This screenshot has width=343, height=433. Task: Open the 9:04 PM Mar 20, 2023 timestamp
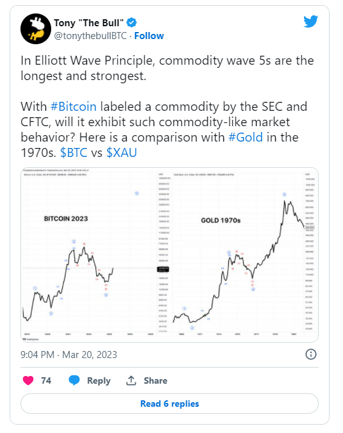click(x=68, y=355)
